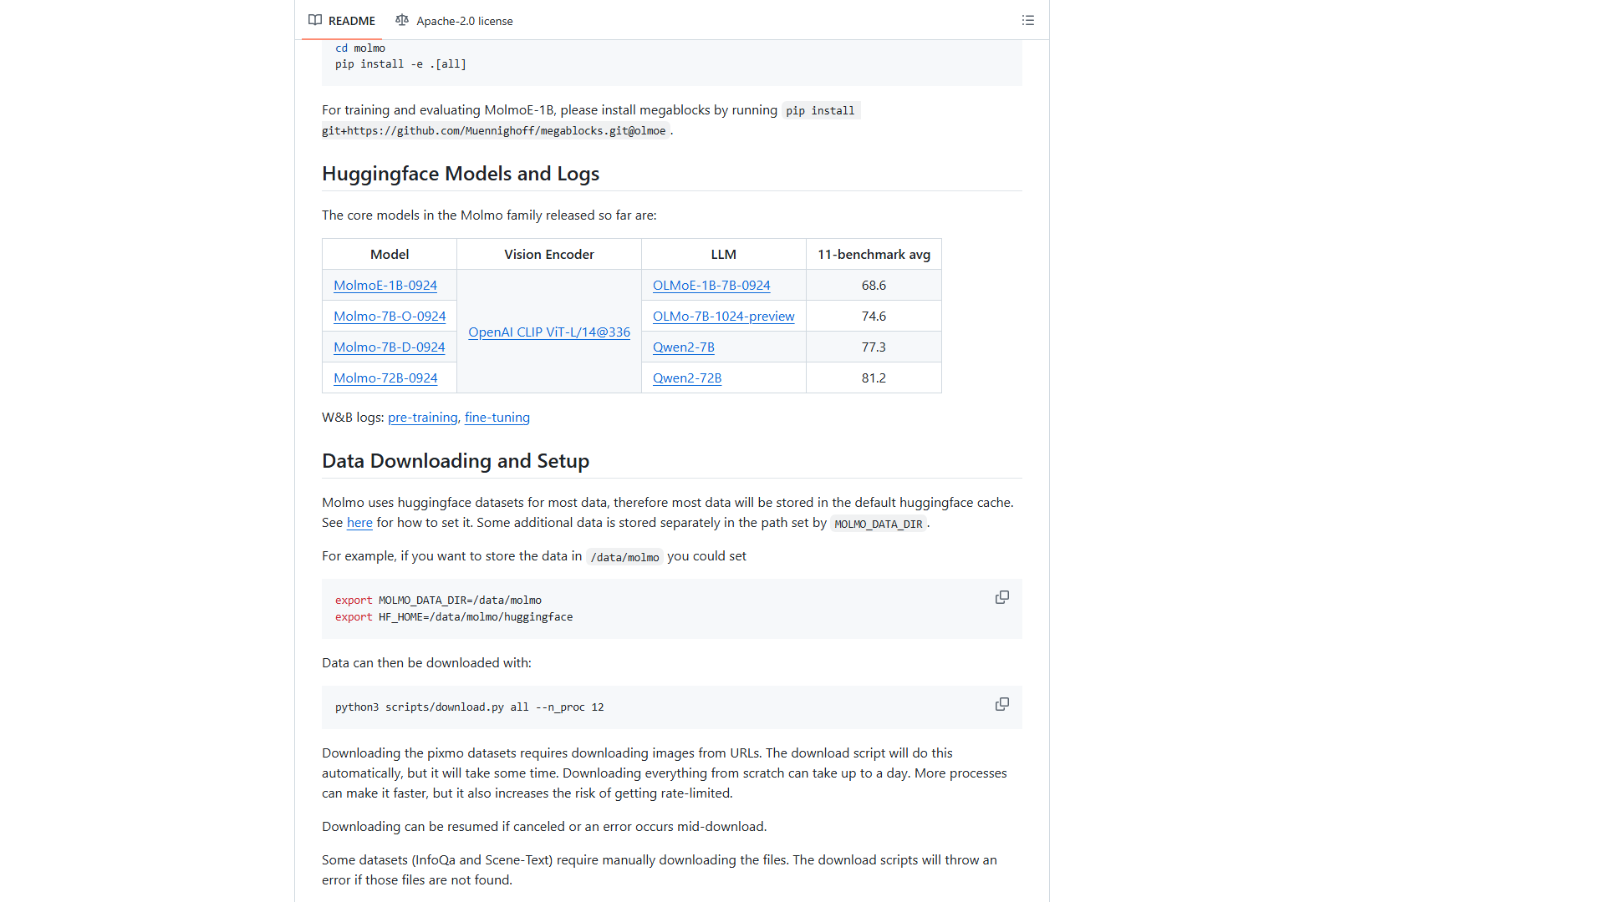Viewport: 1605px width, 902px height.
Task: Select the 68.6 benchmark value
Action: click(x=874, y=285)
